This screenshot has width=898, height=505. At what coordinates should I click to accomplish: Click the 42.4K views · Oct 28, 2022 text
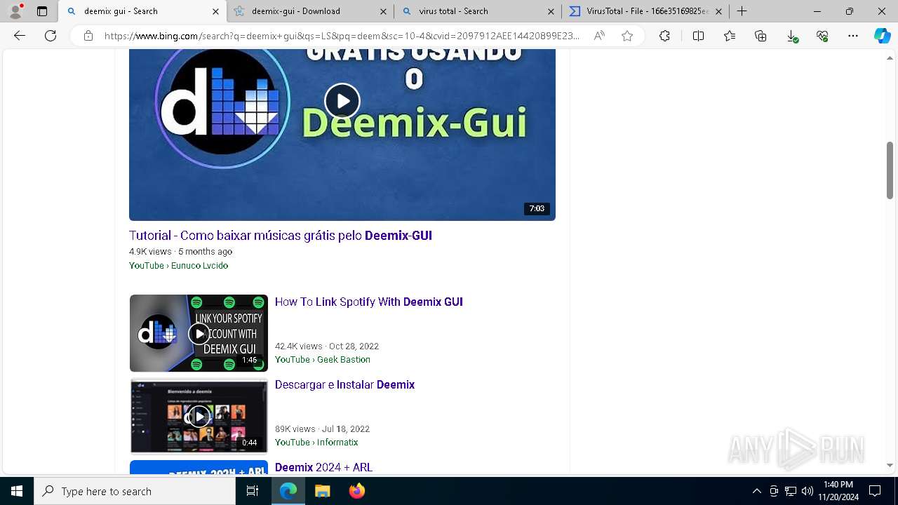pos(327,346)
